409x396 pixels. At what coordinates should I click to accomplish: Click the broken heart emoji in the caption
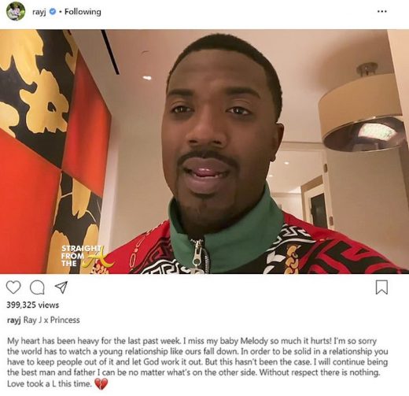[x=101, y=384]
